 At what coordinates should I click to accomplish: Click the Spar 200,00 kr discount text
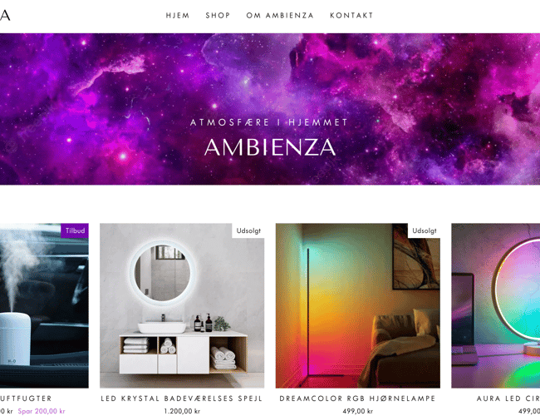[42, 411]
